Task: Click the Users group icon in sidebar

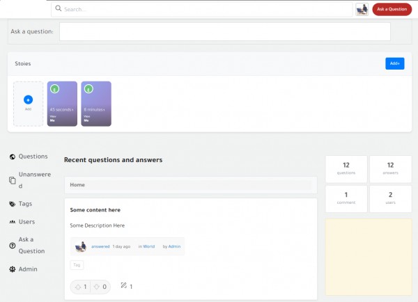Action: click(13, 222)
